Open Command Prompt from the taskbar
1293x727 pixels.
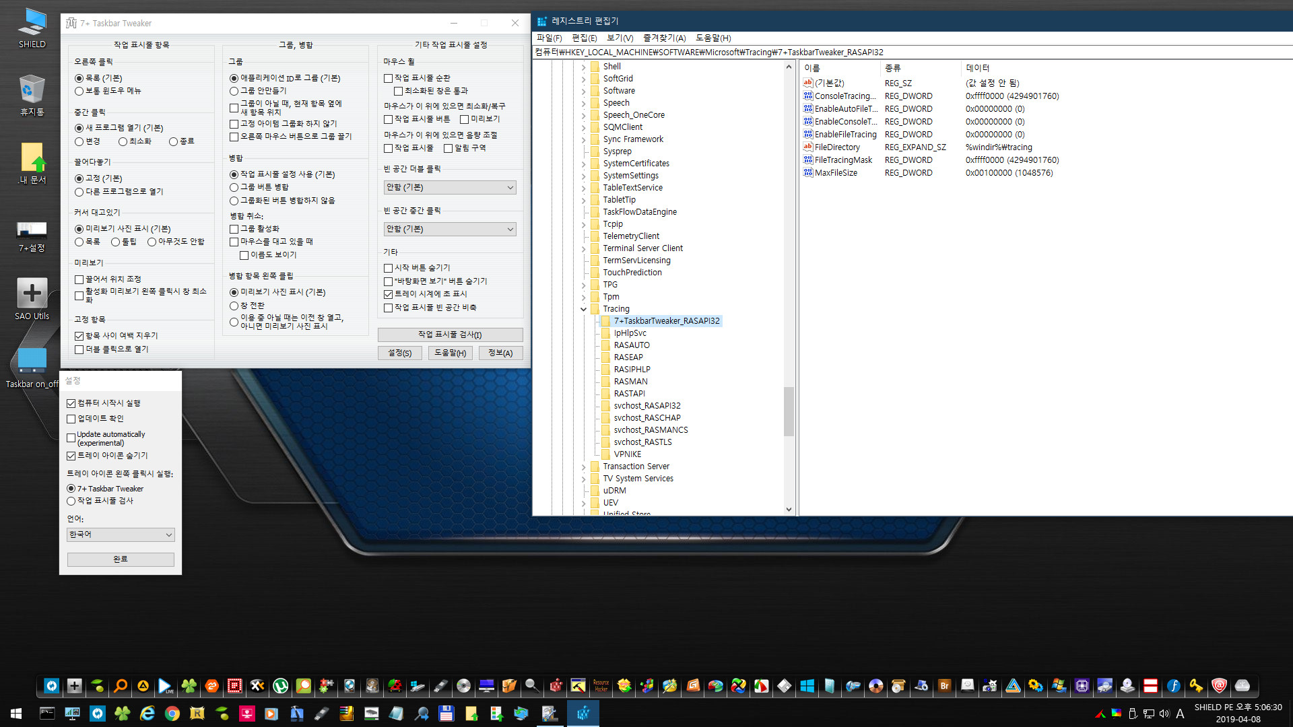click(47, 714)
